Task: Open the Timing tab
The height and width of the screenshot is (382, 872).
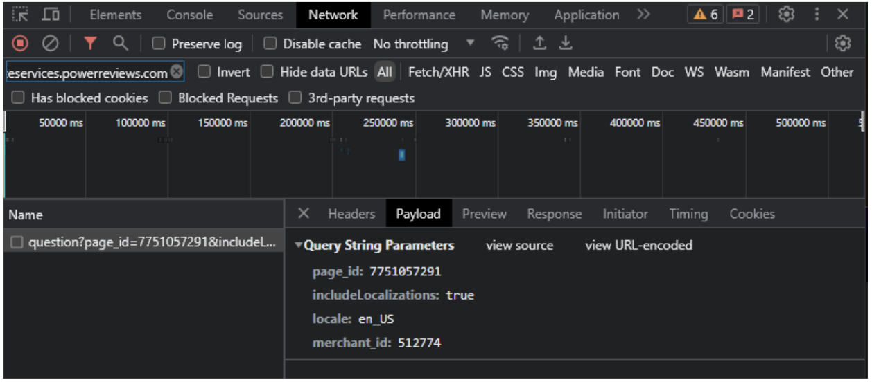Action: click(688, 214)
